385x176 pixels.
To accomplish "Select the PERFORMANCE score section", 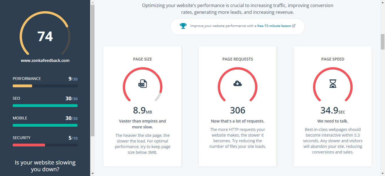I will [45, 82].
